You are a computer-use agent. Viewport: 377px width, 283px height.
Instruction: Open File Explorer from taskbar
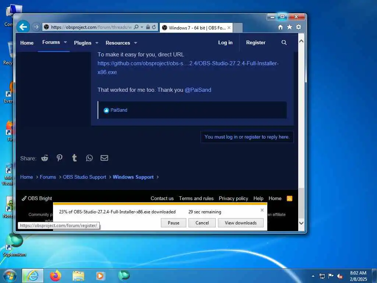tap(78, 276)
